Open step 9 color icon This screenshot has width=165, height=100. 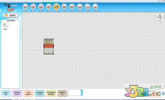coord(87,7)
